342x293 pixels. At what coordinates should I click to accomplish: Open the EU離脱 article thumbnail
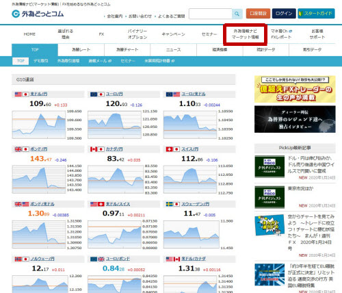pos(269,275)
